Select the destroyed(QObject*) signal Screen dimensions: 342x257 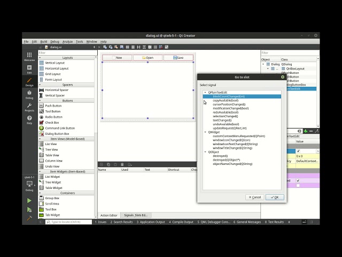point(226,160)
